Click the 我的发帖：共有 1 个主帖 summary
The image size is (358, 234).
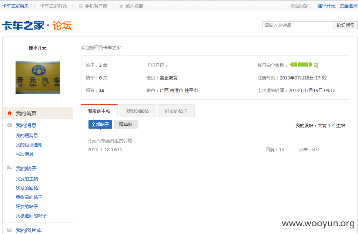[x=320, y=126]
